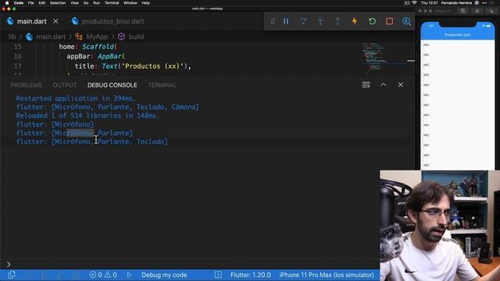This screenshot has height=281, width=500.
Task: Click the Step Into debug icon
Action: (320, 21)
